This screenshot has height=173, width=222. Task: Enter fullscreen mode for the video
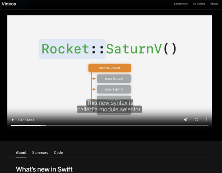coord(196,120)
